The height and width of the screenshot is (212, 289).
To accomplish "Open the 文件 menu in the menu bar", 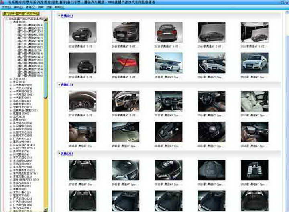I will tap(5, 8).
